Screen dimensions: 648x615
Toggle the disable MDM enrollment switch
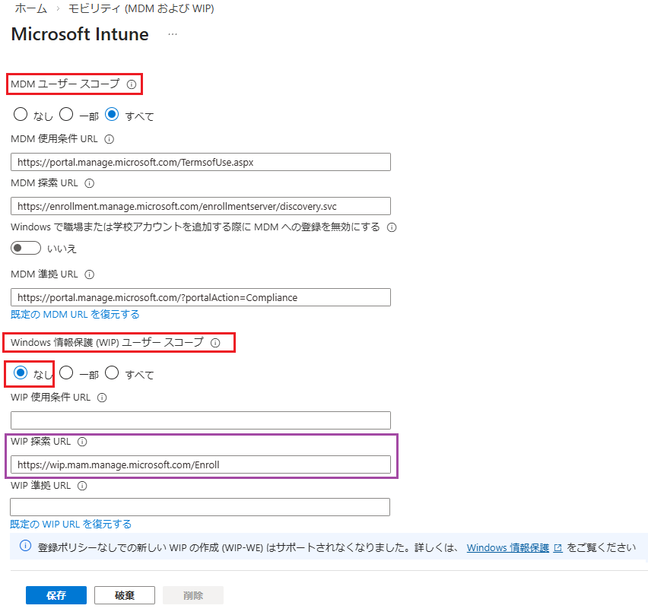26,249
